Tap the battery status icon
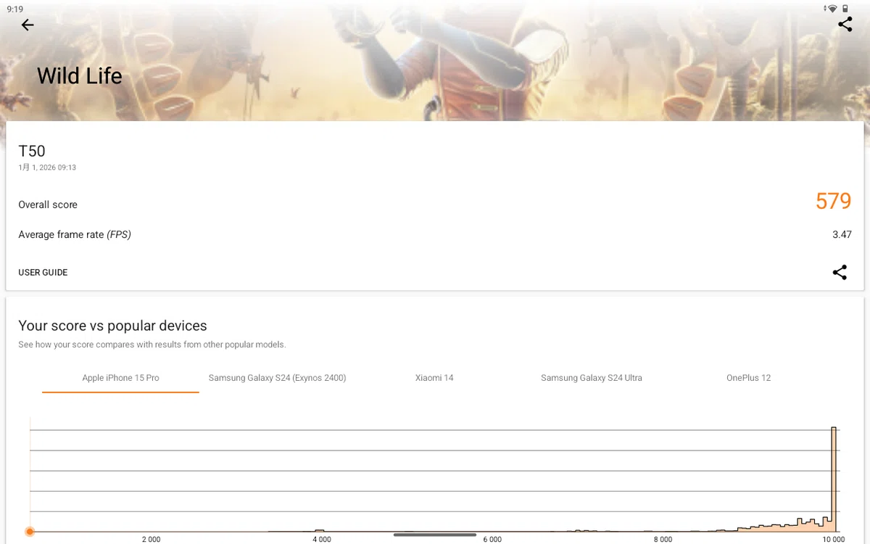 pos(845,9)
